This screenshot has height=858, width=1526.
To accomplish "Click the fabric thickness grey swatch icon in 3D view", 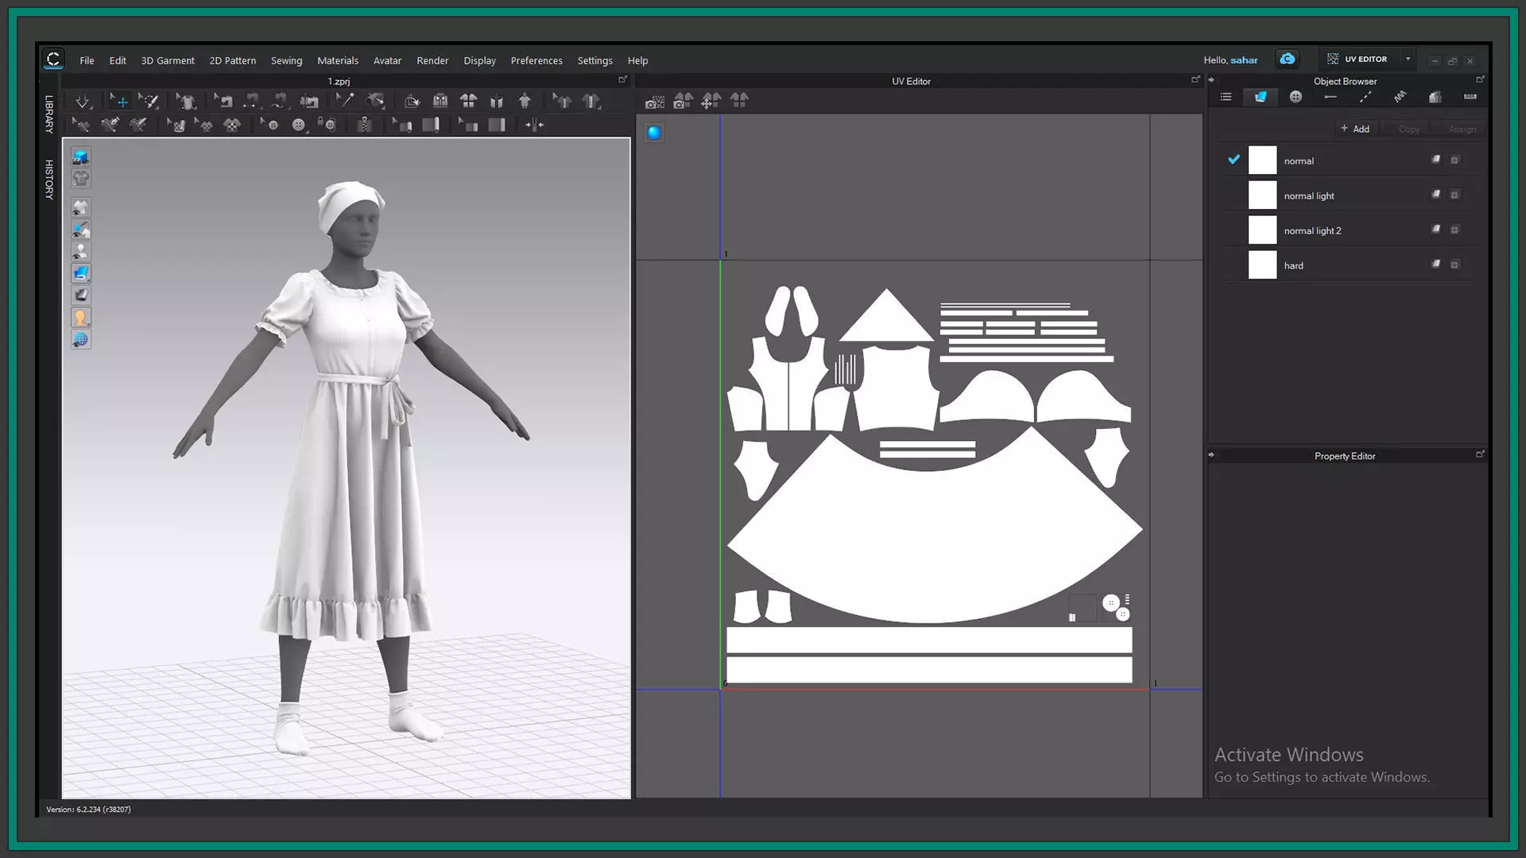I will 80,296.
